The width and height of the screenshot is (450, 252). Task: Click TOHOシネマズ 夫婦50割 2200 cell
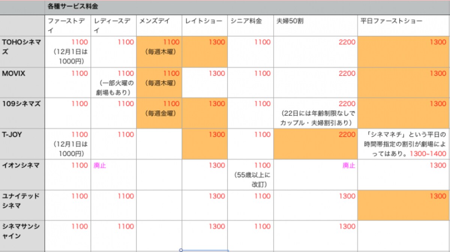click(315, 52)
